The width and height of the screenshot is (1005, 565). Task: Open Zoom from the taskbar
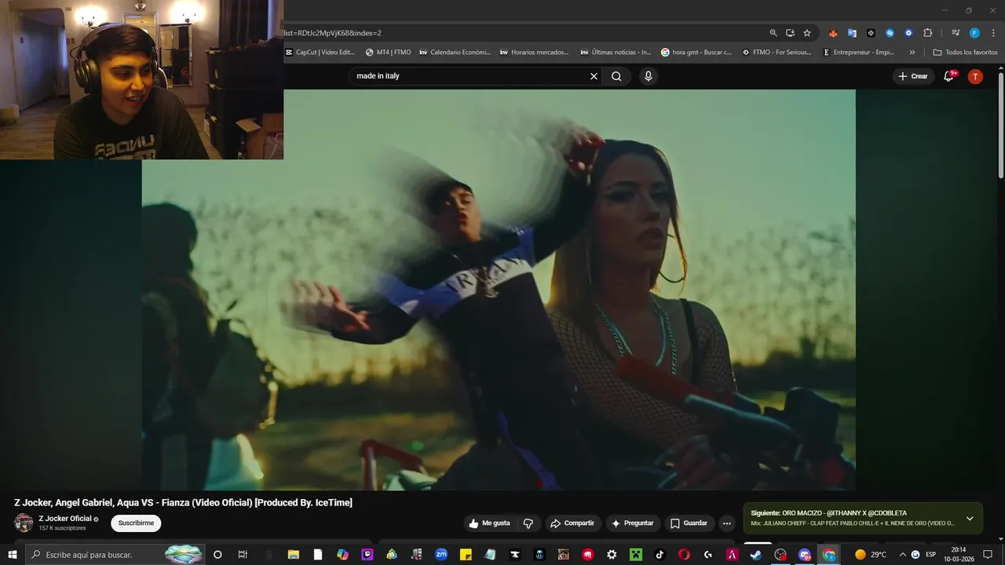point(441,555)
